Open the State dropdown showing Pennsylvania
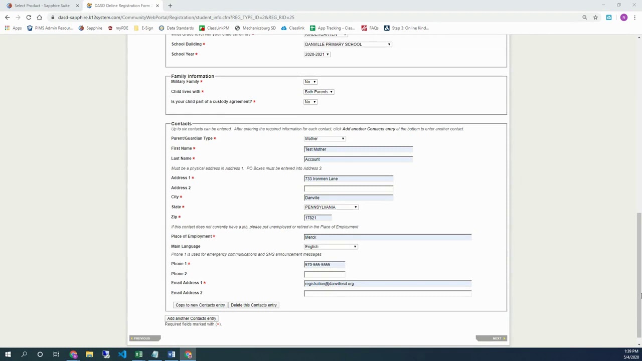 [331, 207]
